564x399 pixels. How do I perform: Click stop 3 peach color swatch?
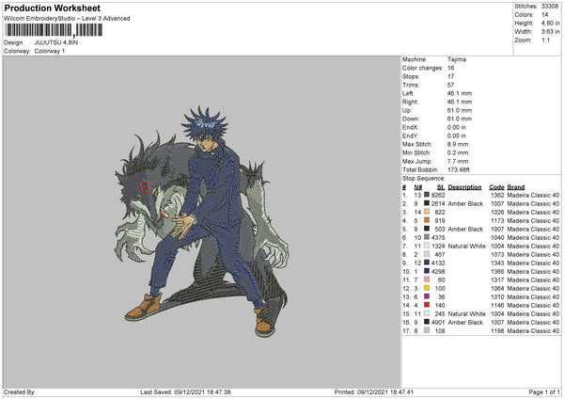(427, 212)
